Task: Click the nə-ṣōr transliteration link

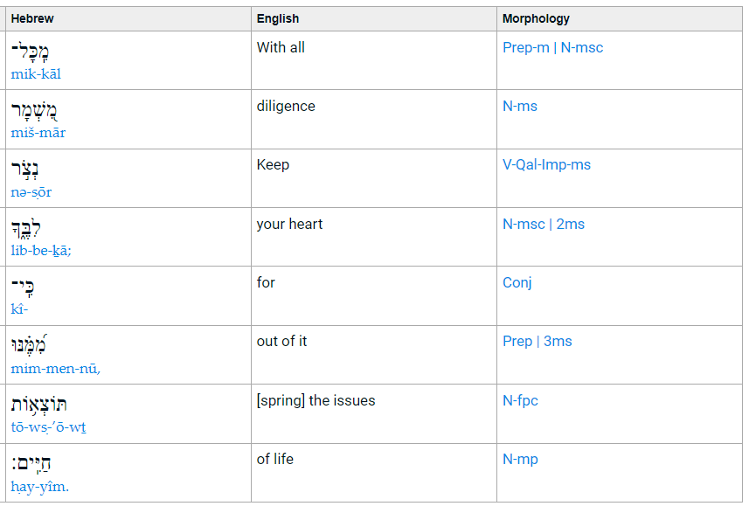Action: [x=31, y=192]
